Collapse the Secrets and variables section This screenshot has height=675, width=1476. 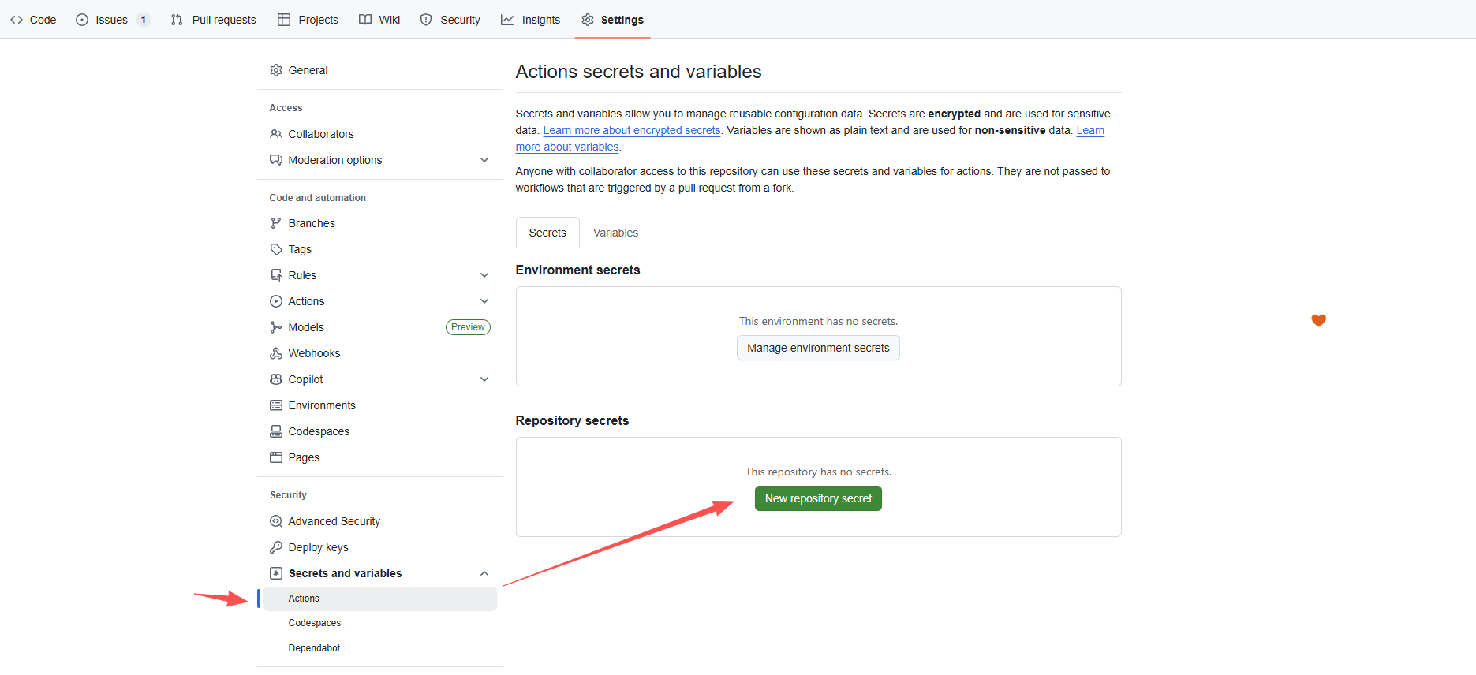[x=484, y=573]
